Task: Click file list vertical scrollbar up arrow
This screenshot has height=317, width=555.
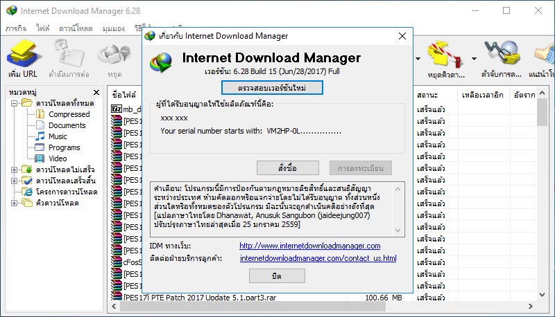Action: click(542, 93)
